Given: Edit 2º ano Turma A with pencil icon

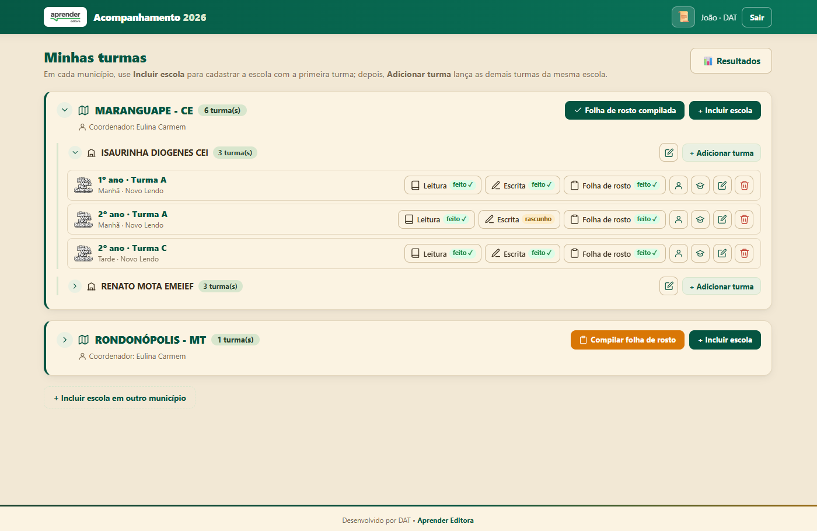Looking at the screenshot, I should pyautogui.click(x=722, y=219).
